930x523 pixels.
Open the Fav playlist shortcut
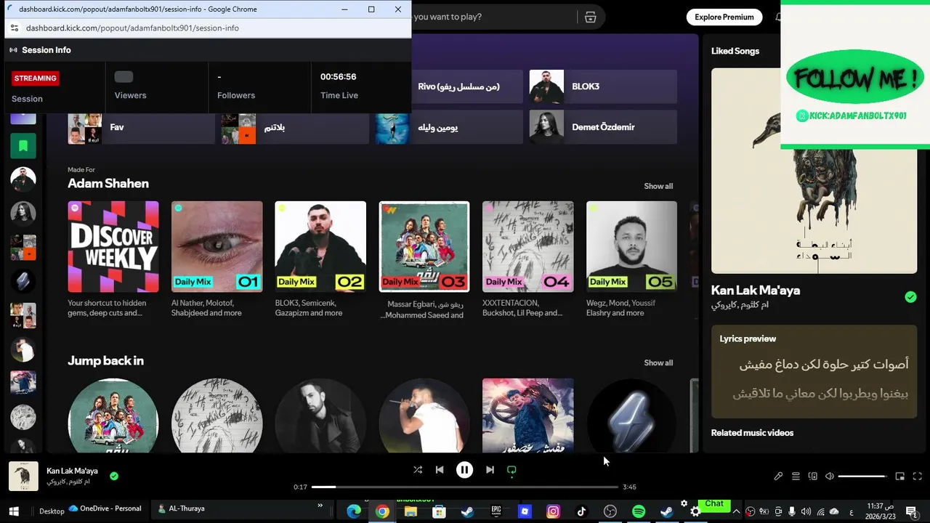click(141, 127)
